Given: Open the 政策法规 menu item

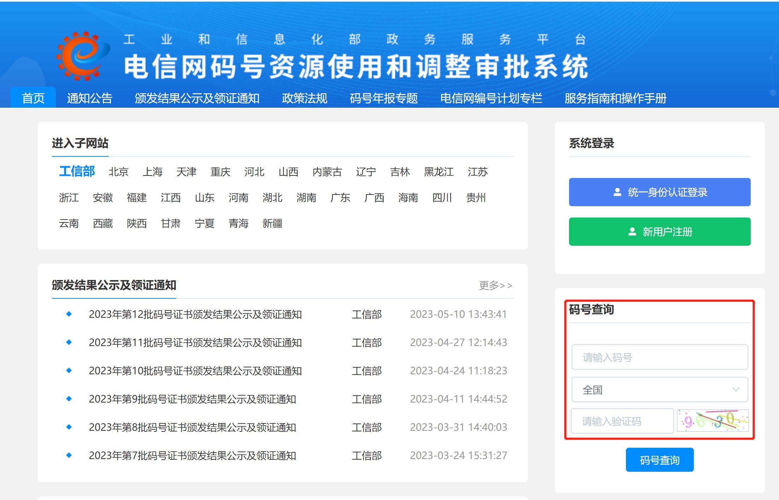Looking at the screenshot, I should click(x=304, y=99).
